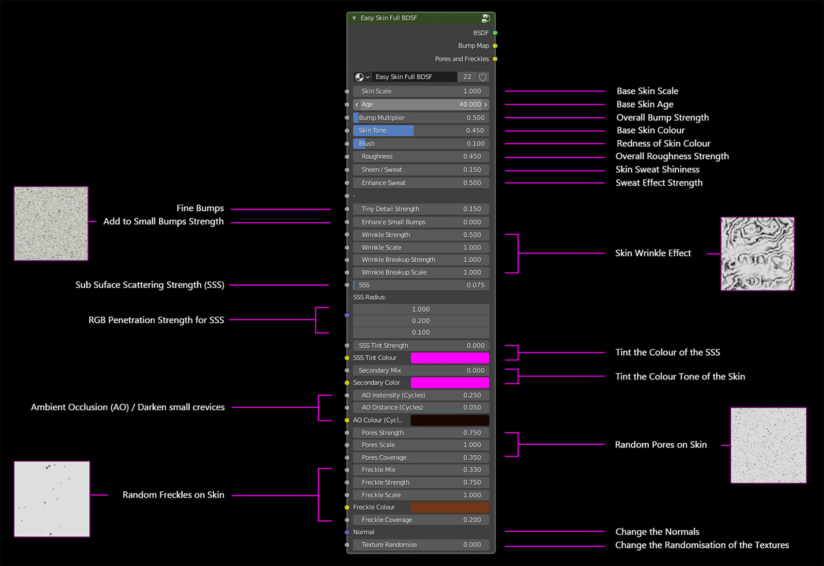This screenshot has height=566, width=824.
Task: Click the skin wrinkle texture thumbnail
Action: click(x=757, y=254)
